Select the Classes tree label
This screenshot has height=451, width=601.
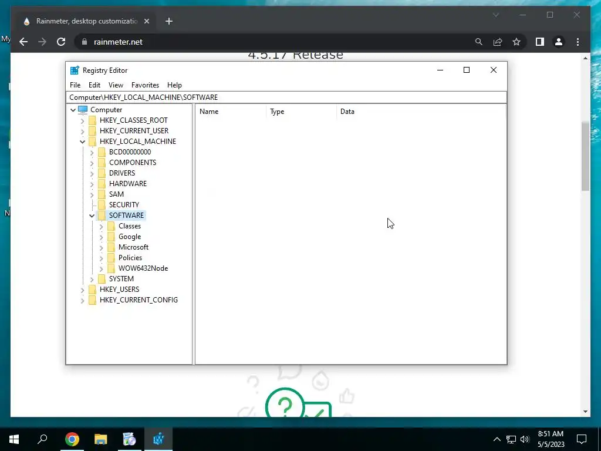click(x=130, y=226)
